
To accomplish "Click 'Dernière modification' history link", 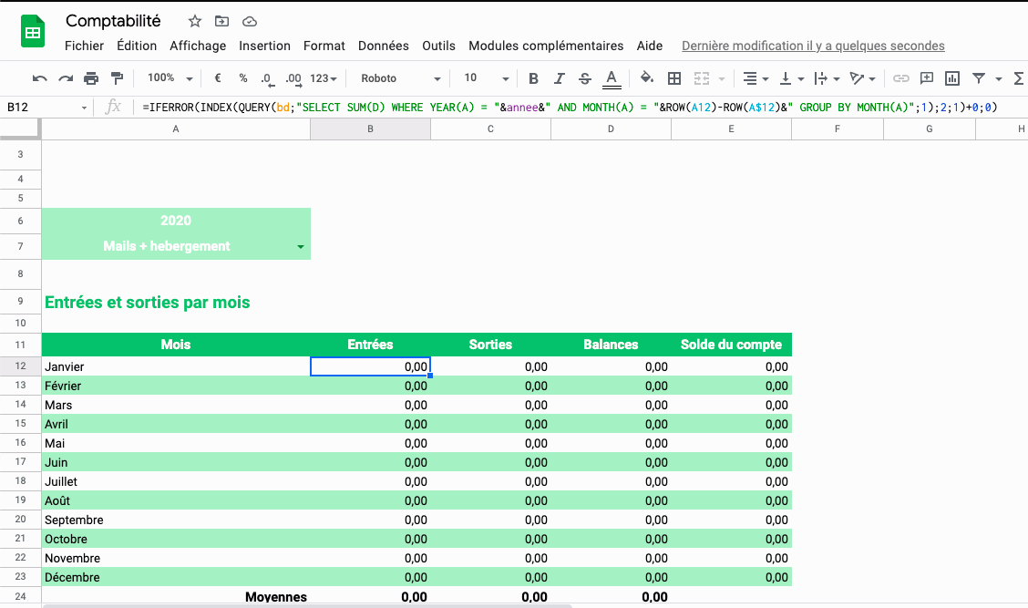I will (x=813, y=46).
